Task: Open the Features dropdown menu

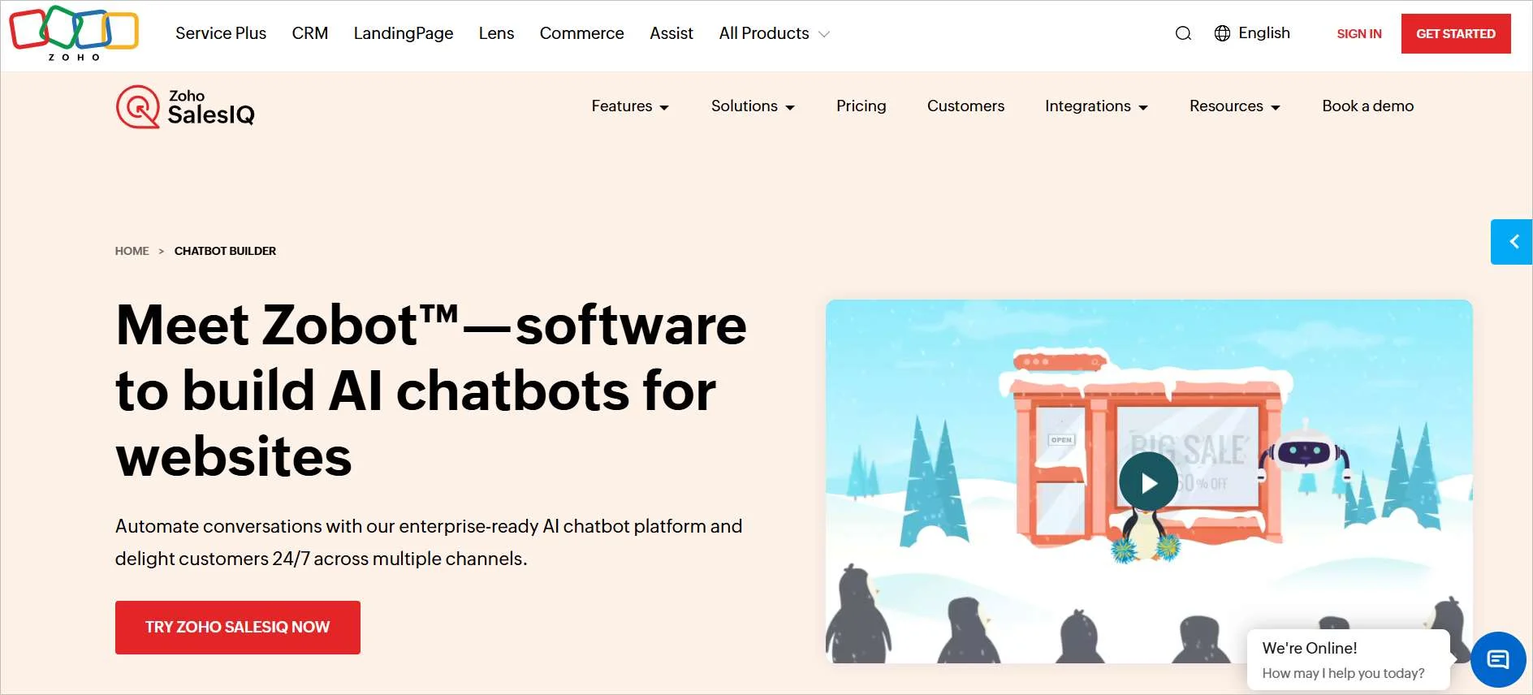Action: (x=630, y=106)
